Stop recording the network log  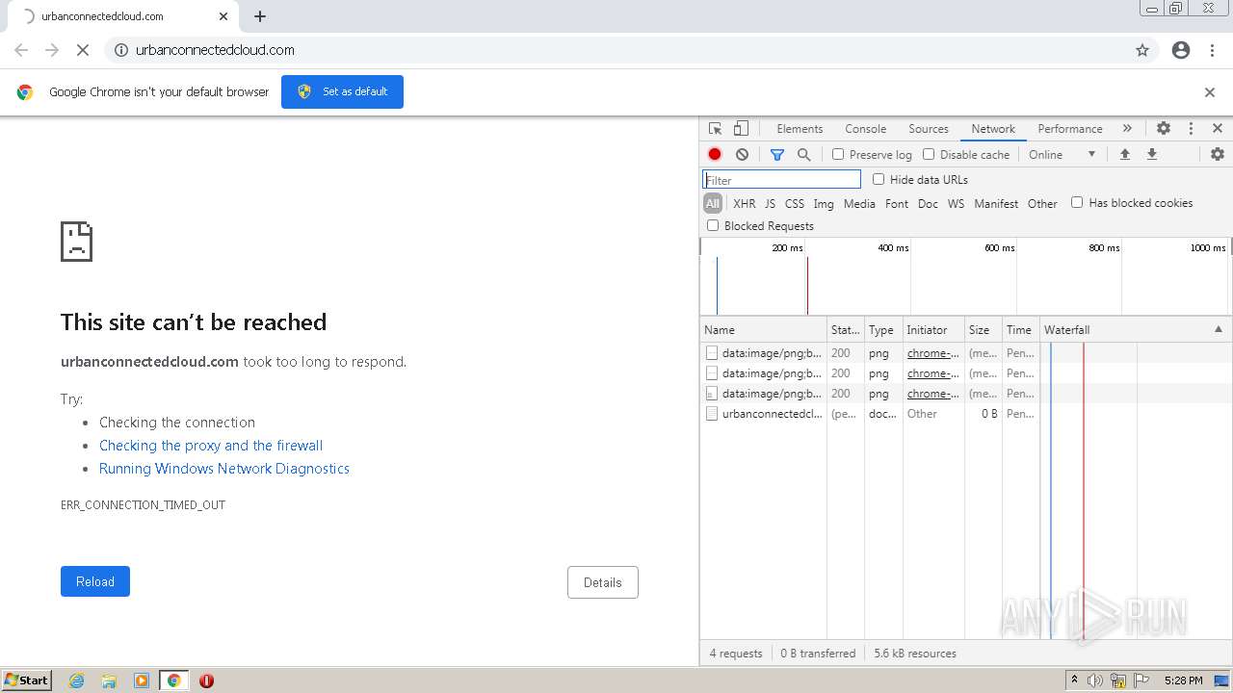(x=715, y=154)
